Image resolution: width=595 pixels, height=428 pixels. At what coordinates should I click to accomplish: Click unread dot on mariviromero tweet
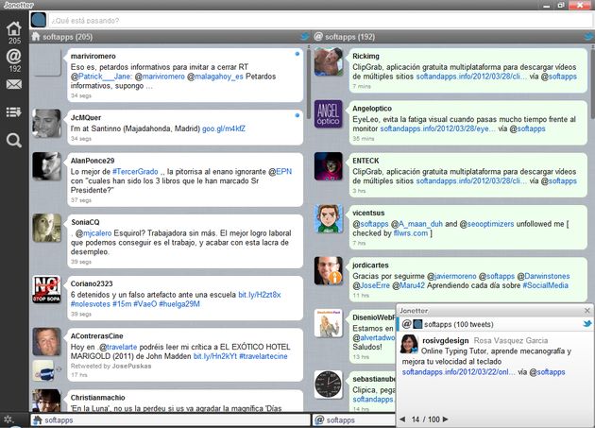(x=297, y=54)
